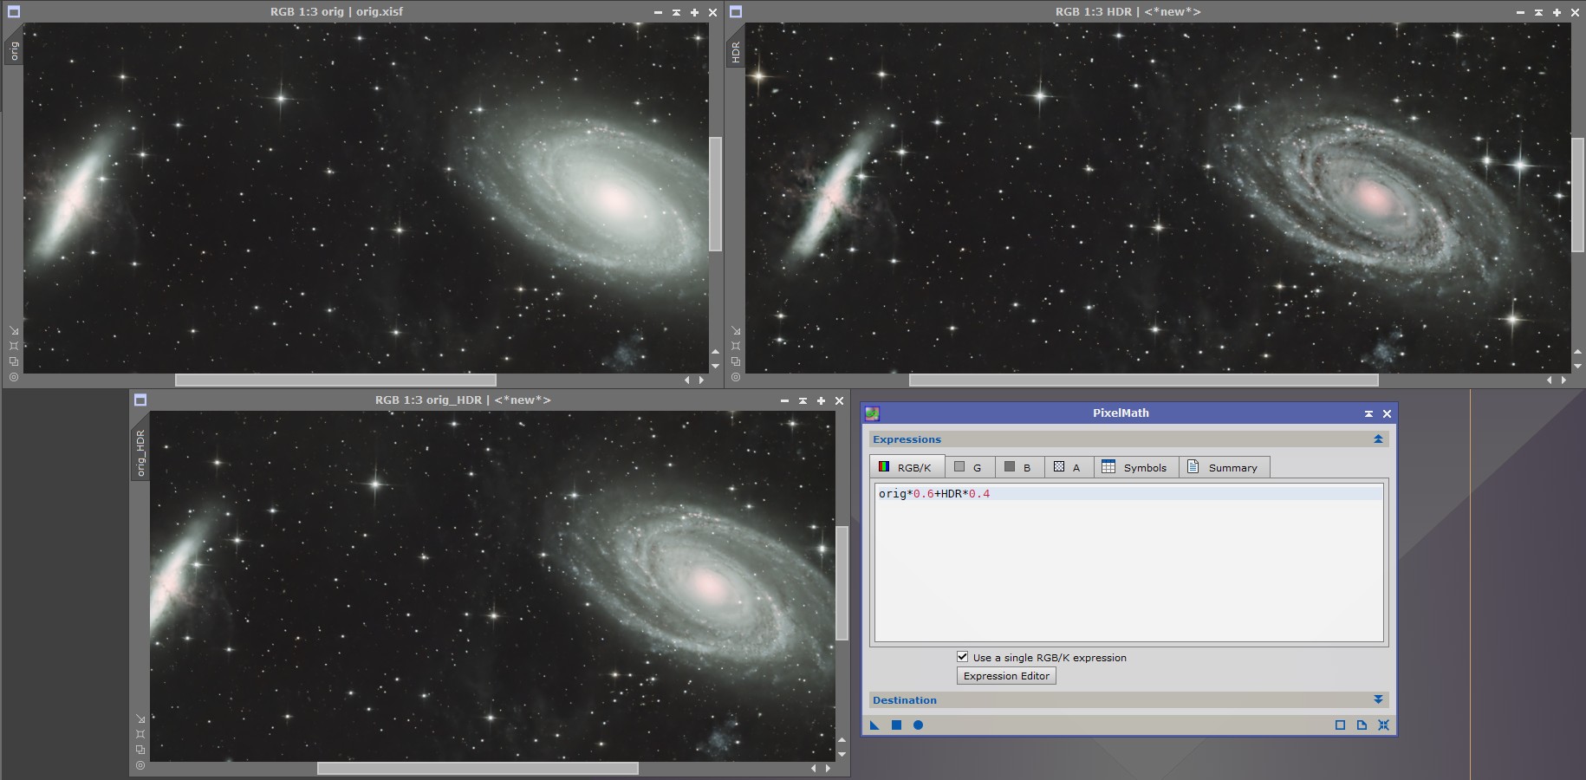
Task: Open the Summary tab
Action: pyautogui.click(x=1224, y=467)
